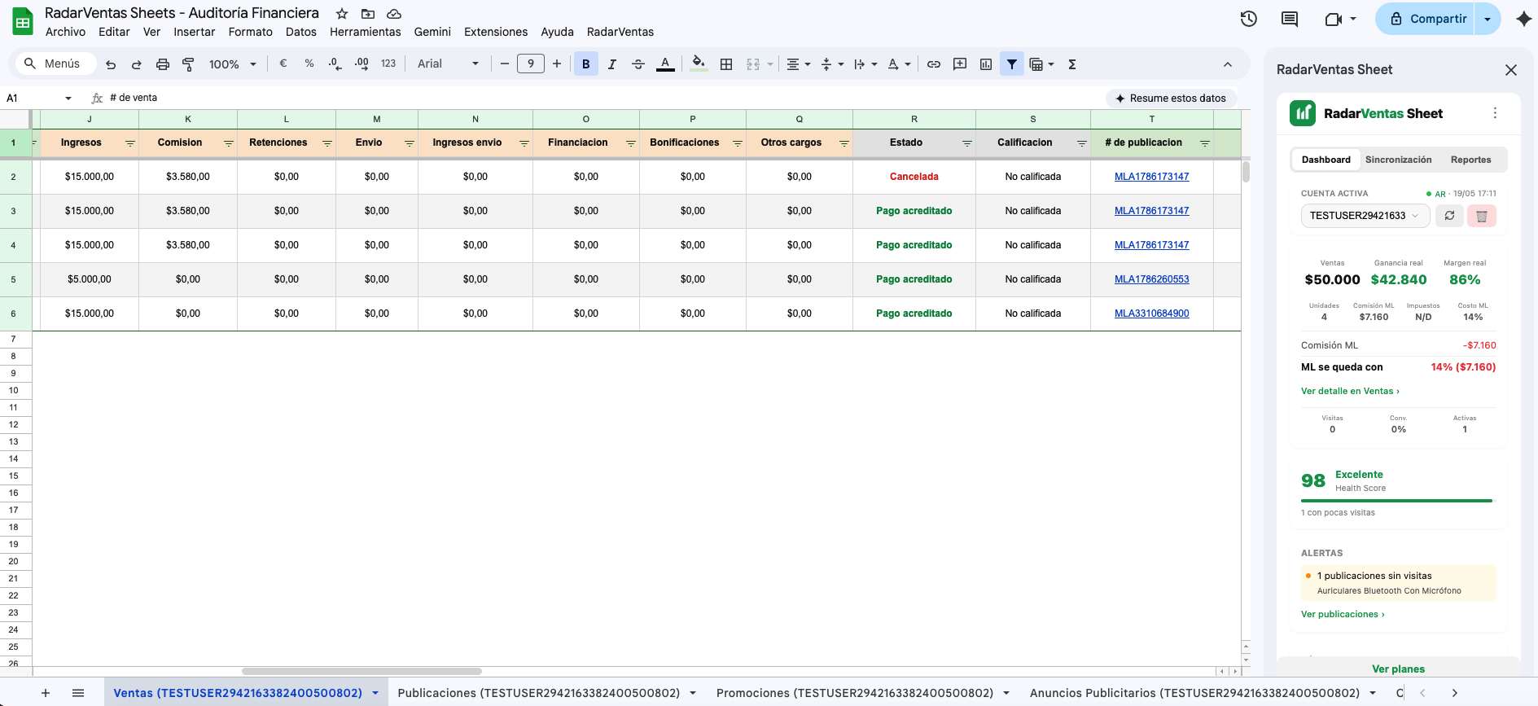Click the horizontal scrollbar thumb
Viewport: 1538px width, 706px height.
tap(361, 672)
